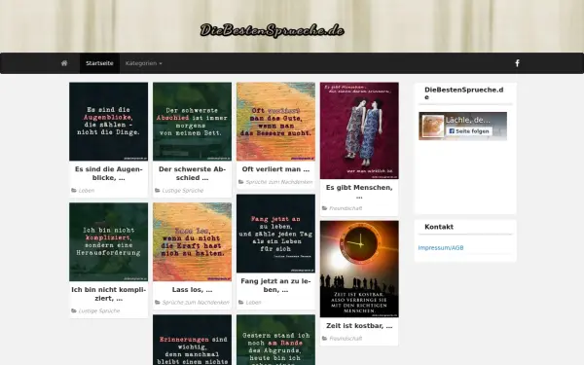Click title 'Fang jetzt an zu leben, ...'
The height and width of the screenshot is (365, 584).
click(x=275, y=285)
